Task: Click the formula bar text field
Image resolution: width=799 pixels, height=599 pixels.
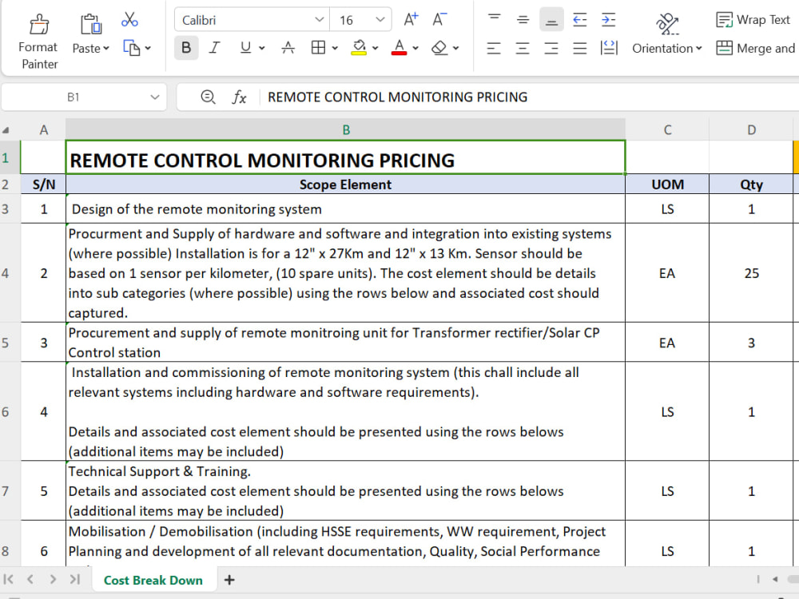Action: (529, 97)
